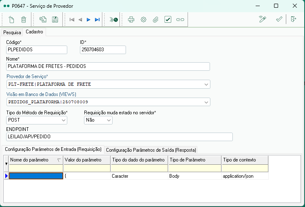The width and height of the screenshot is (305, 207).
Task: Expand the Visão em Banco de Dados dropdown
Action: click(x=206, y=102)
